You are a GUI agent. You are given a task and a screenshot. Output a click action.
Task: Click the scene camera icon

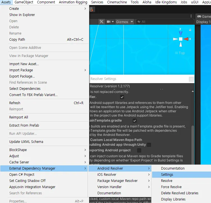(109, 22)
